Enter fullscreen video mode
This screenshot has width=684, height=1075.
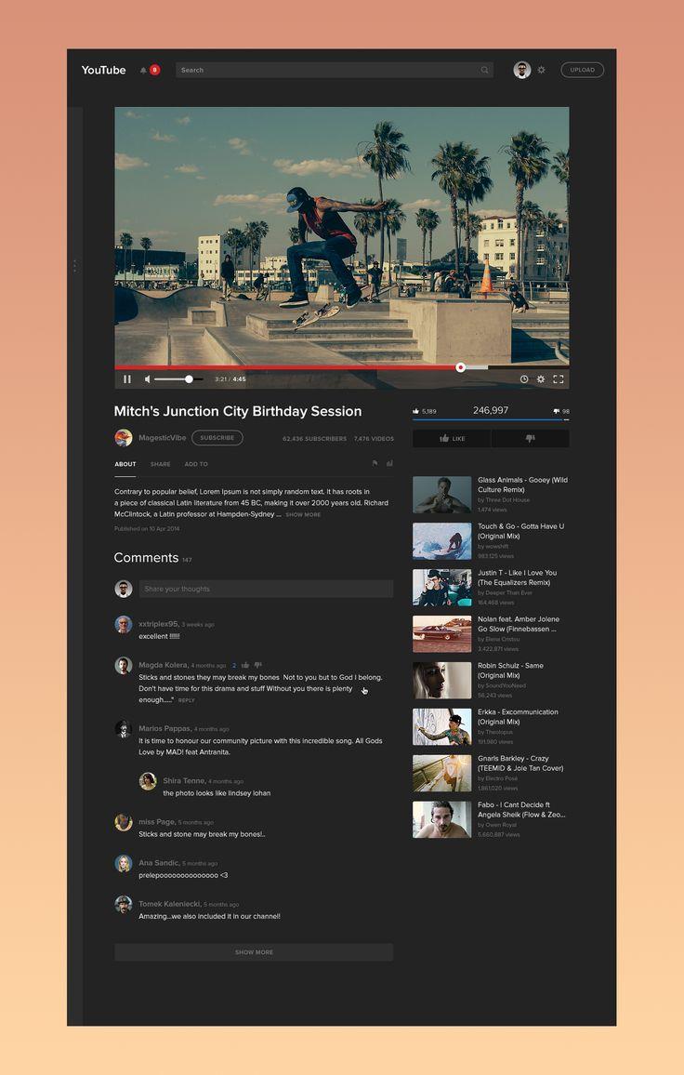pyautogui.click(x=559, y=379)
